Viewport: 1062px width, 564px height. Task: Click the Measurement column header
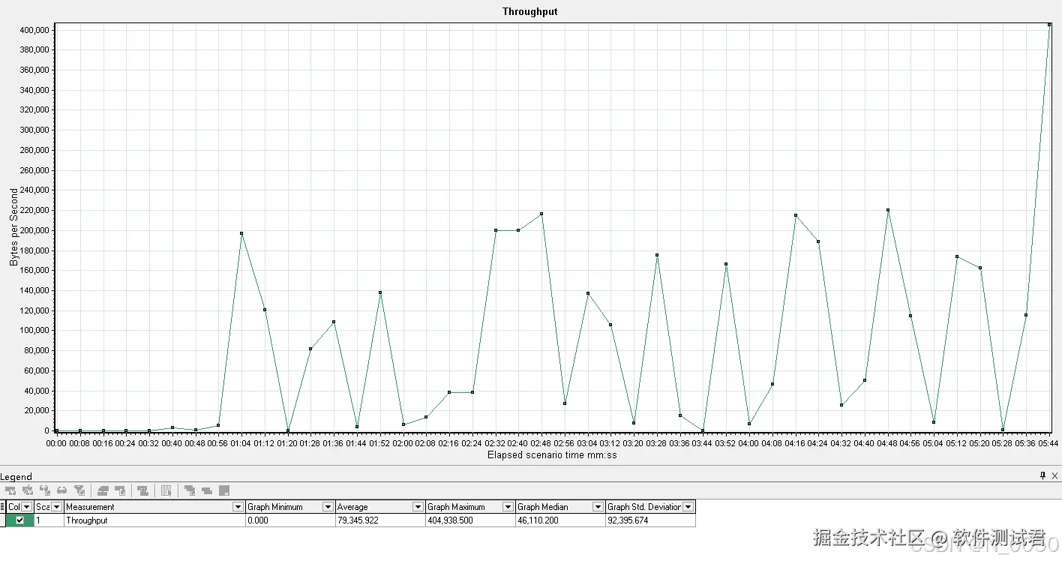click(148, 507)
